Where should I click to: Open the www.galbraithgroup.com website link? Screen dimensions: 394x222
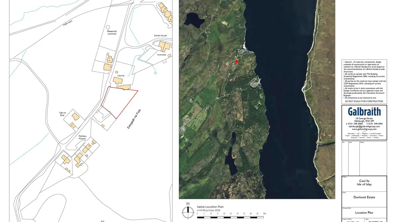pos(364,129)
